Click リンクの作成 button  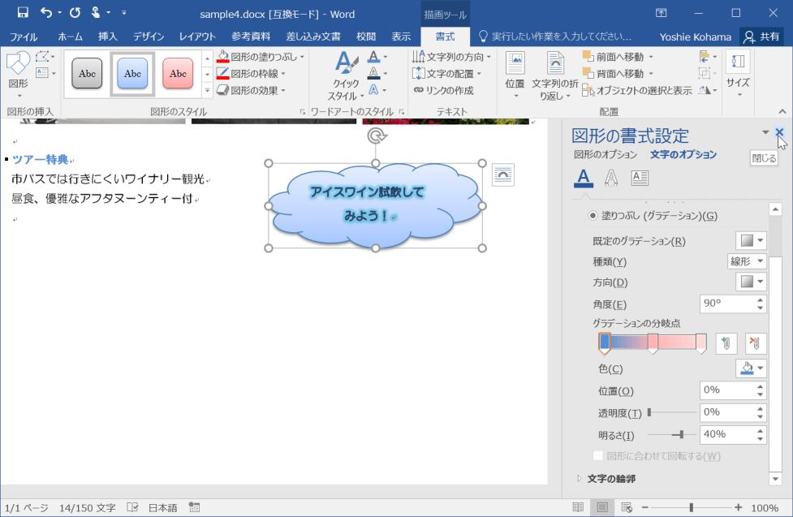[x=444, y=90]
